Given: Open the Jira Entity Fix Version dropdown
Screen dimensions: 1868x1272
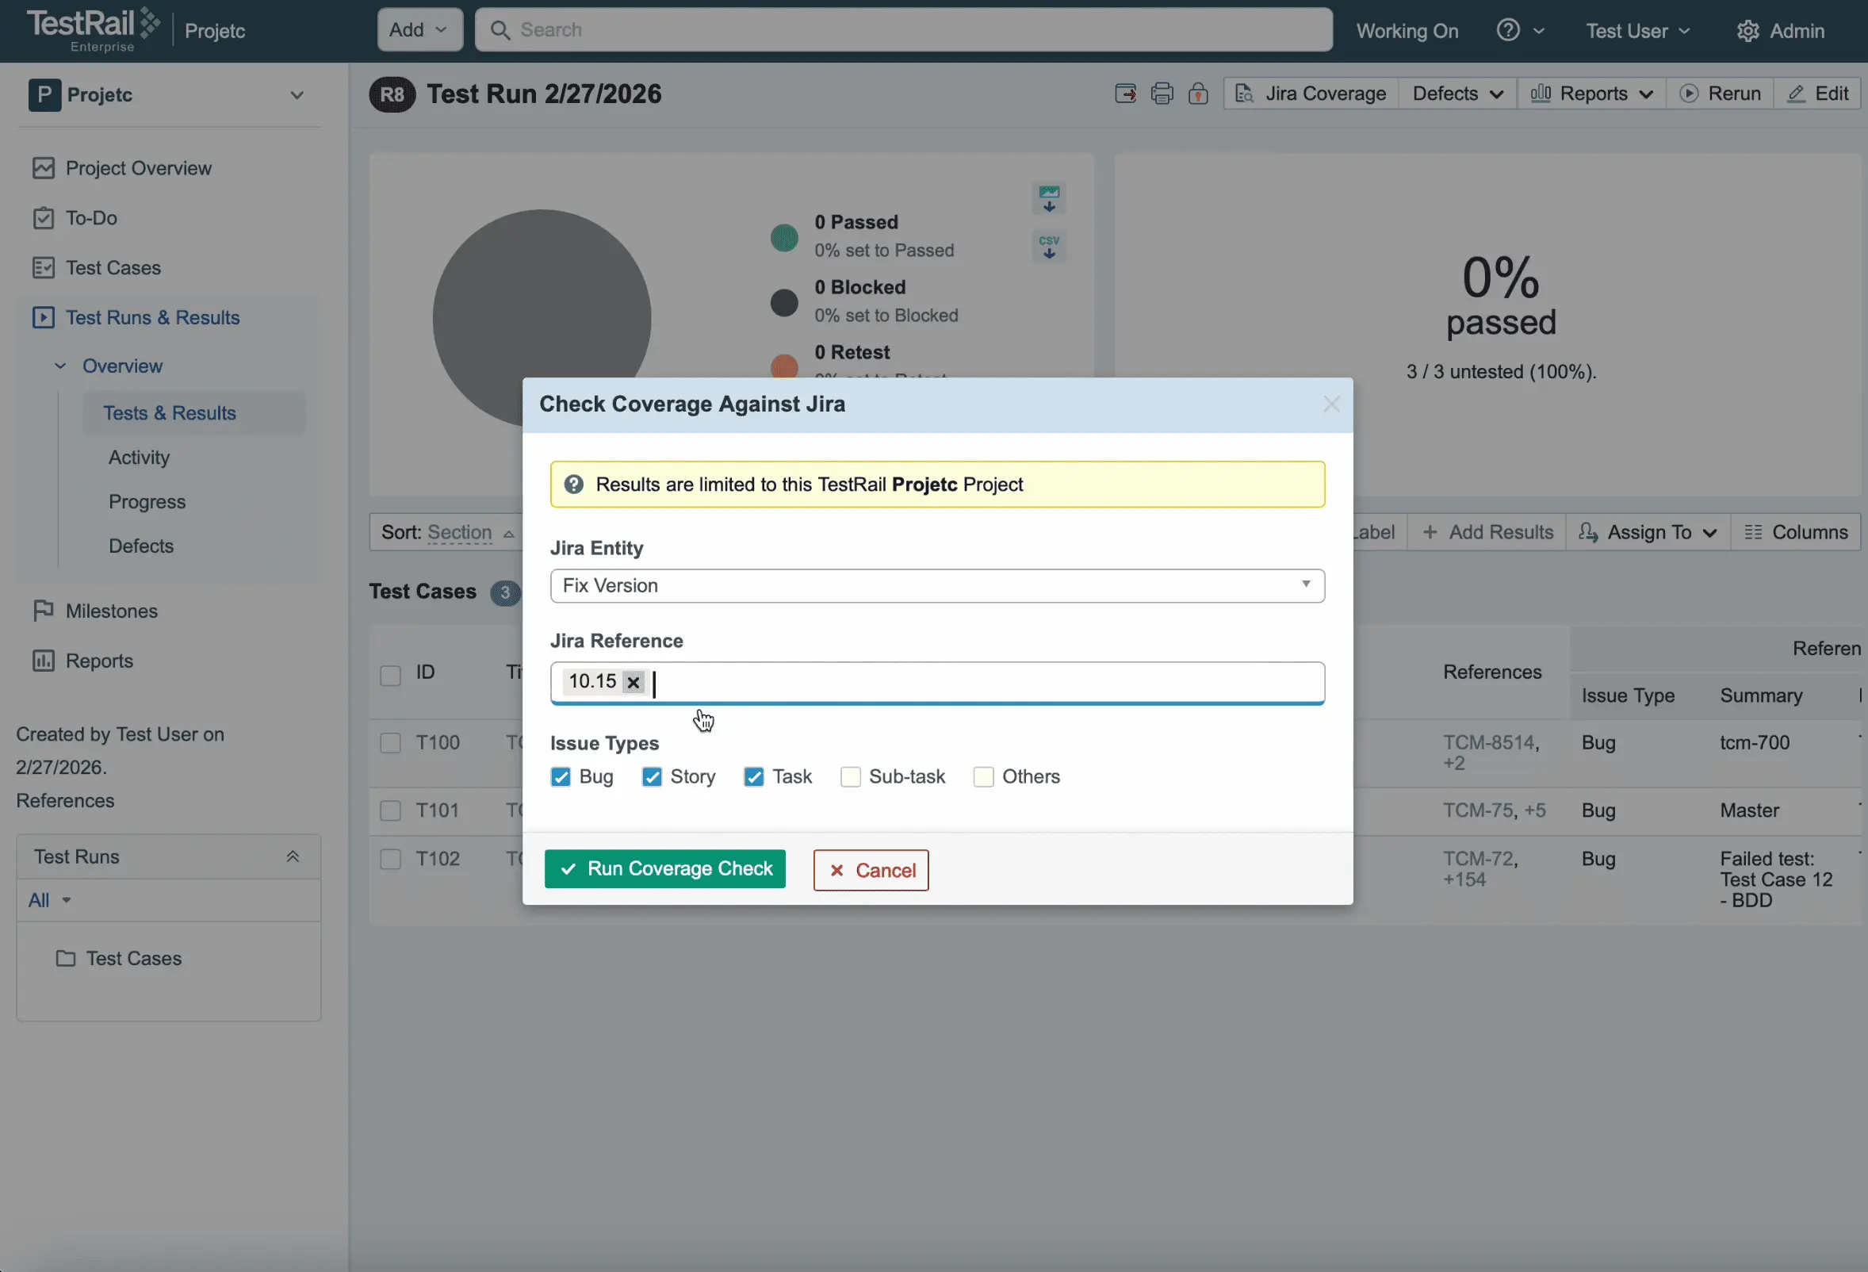Looking at the screenshot, I should [x=937, y=586].
